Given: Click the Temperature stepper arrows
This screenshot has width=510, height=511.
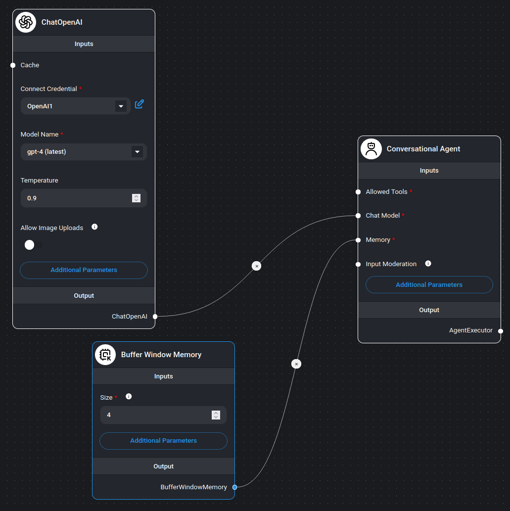Looking at the screenshot, I should (x=136, y=198).
